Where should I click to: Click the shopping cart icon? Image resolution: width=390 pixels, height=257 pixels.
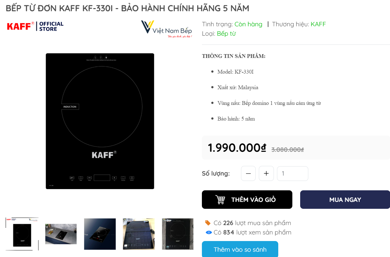point(220,200)
